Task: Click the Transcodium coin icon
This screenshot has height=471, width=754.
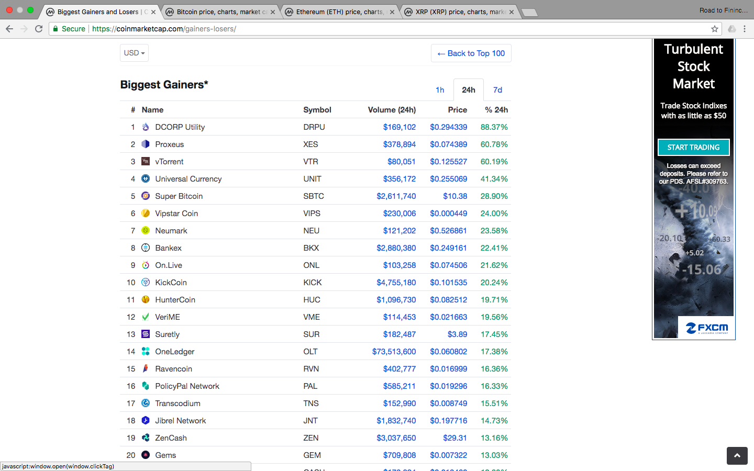Action: [x=146, y=403]
